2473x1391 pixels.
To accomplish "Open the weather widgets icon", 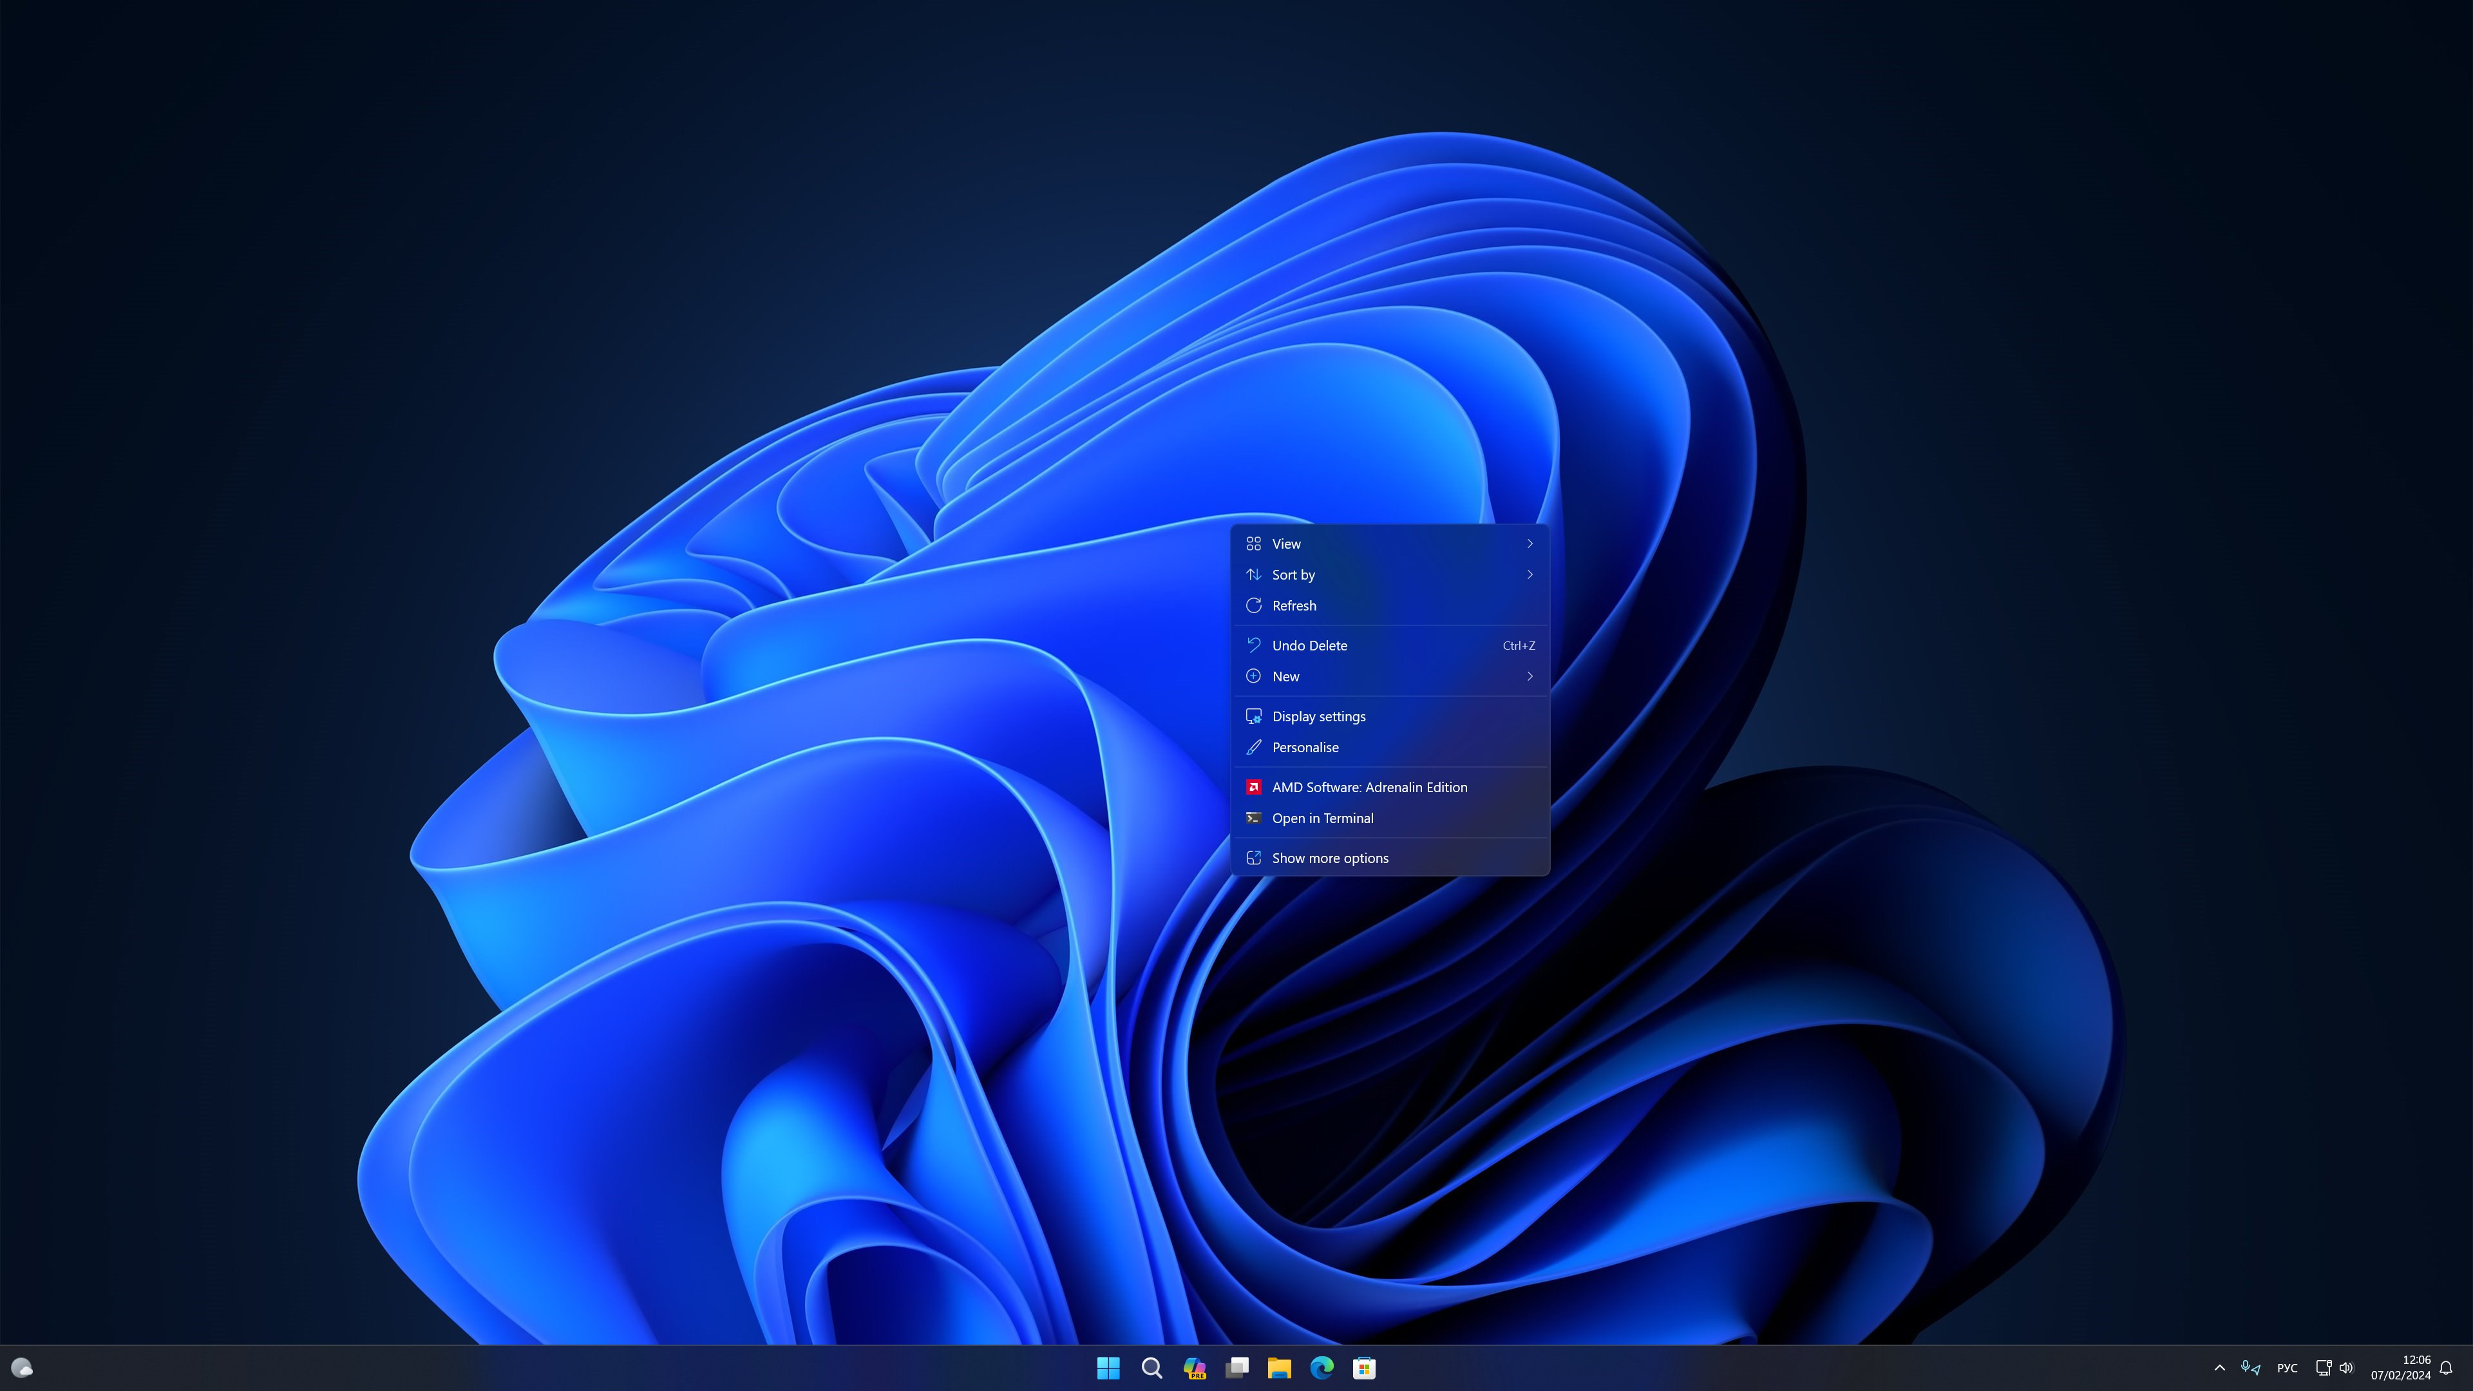I will click(x=21, y=1368).
